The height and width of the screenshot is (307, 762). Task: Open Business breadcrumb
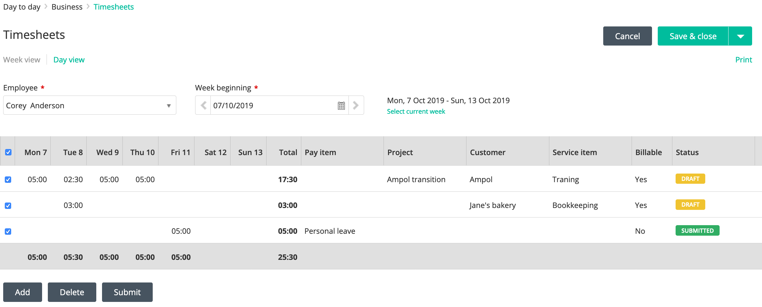(67, 7)
